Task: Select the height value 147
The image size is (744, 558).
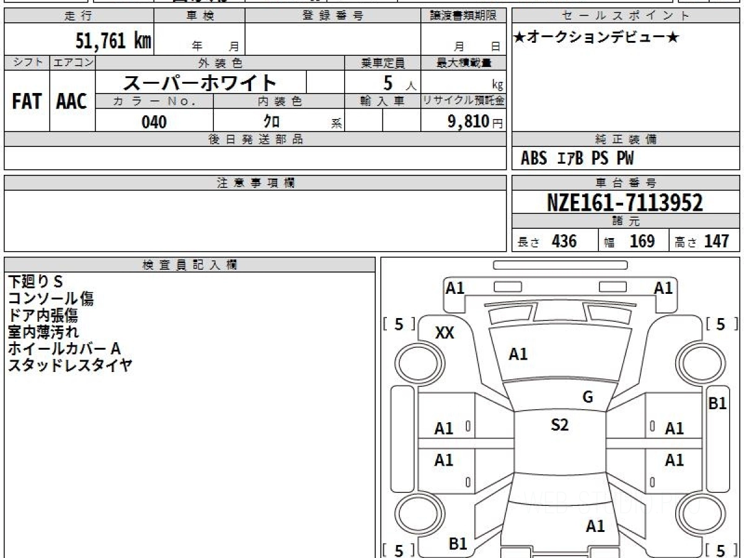Action: [x=716, y=241]
